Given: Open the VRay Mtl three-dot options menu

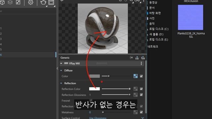Looking at the screenshot, I should [141, 63].
